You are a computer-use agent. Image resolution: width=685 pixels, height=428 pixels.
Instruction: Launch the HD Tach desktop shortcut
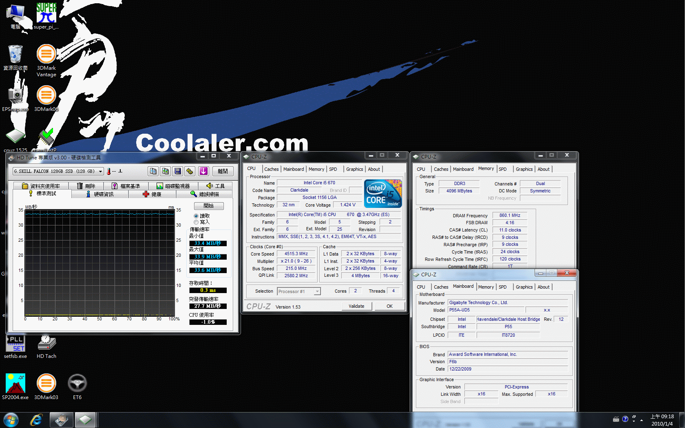46,347
